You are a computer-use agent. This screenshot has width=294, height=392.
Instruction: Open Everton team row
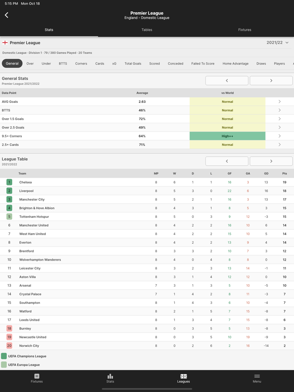point(147,242)
